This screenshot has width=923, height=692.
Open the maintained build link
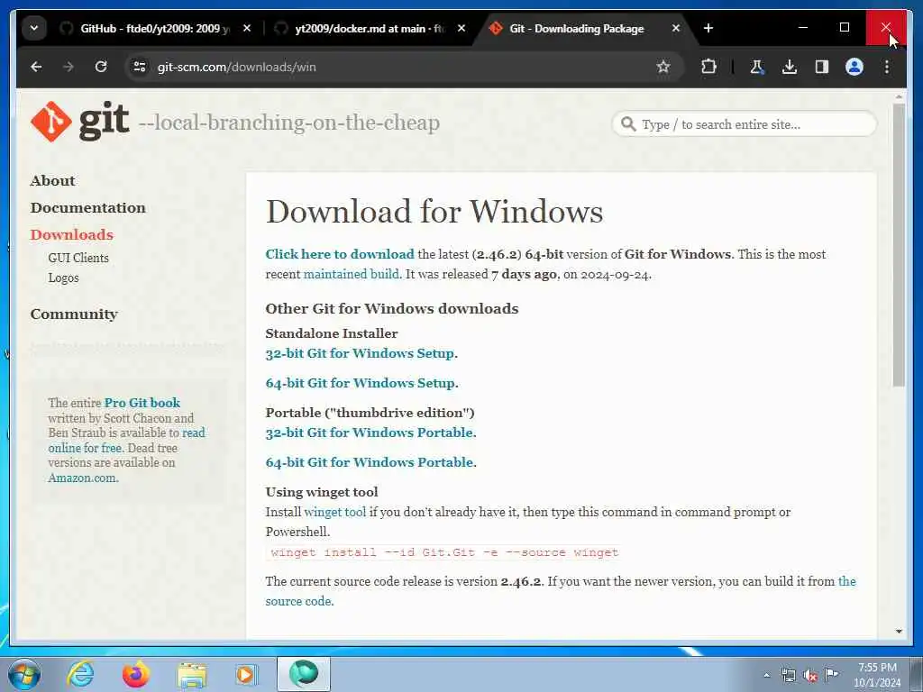[352, 274]
